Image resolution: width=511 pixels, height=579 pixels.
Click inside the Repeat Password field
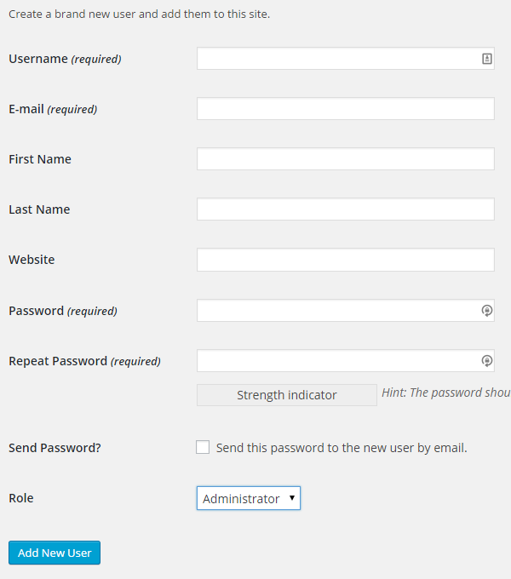[x=346, y=360]
